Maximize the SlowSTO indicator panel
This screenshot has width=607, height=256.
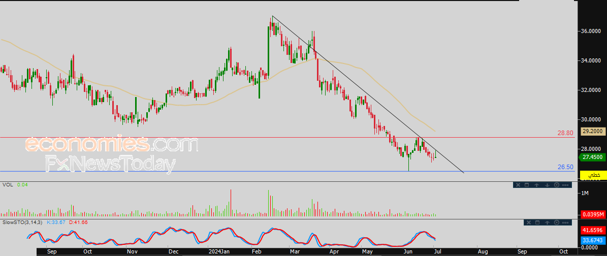coord(537,222)
